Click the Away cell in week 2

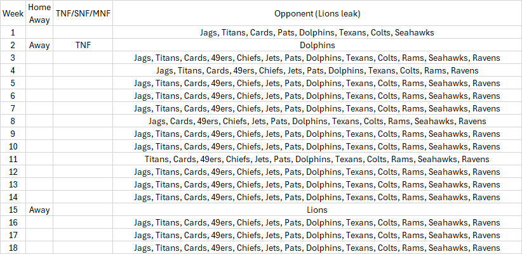(x=39, y=45)
